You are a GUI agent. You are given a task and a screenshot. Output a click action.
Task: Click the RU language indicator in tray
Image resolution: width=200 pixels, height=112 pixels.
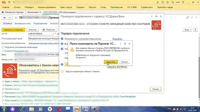click(x=169, y=109)
